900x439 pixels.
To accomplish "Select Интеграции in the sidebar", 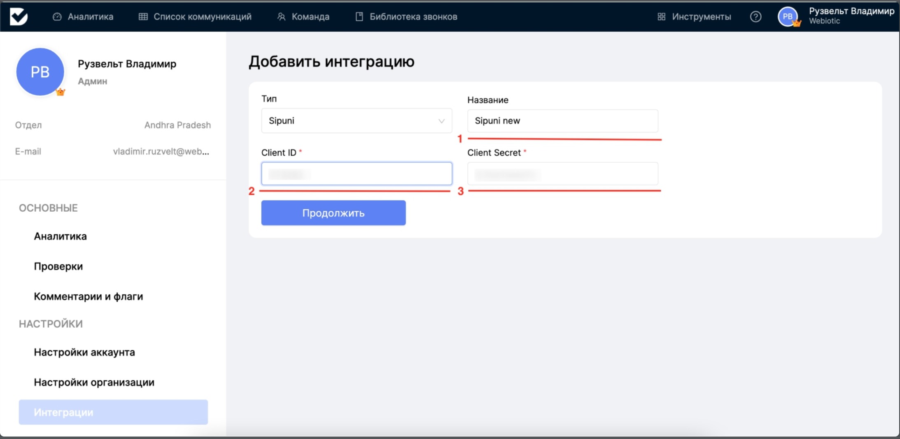I will click(113, 412).
